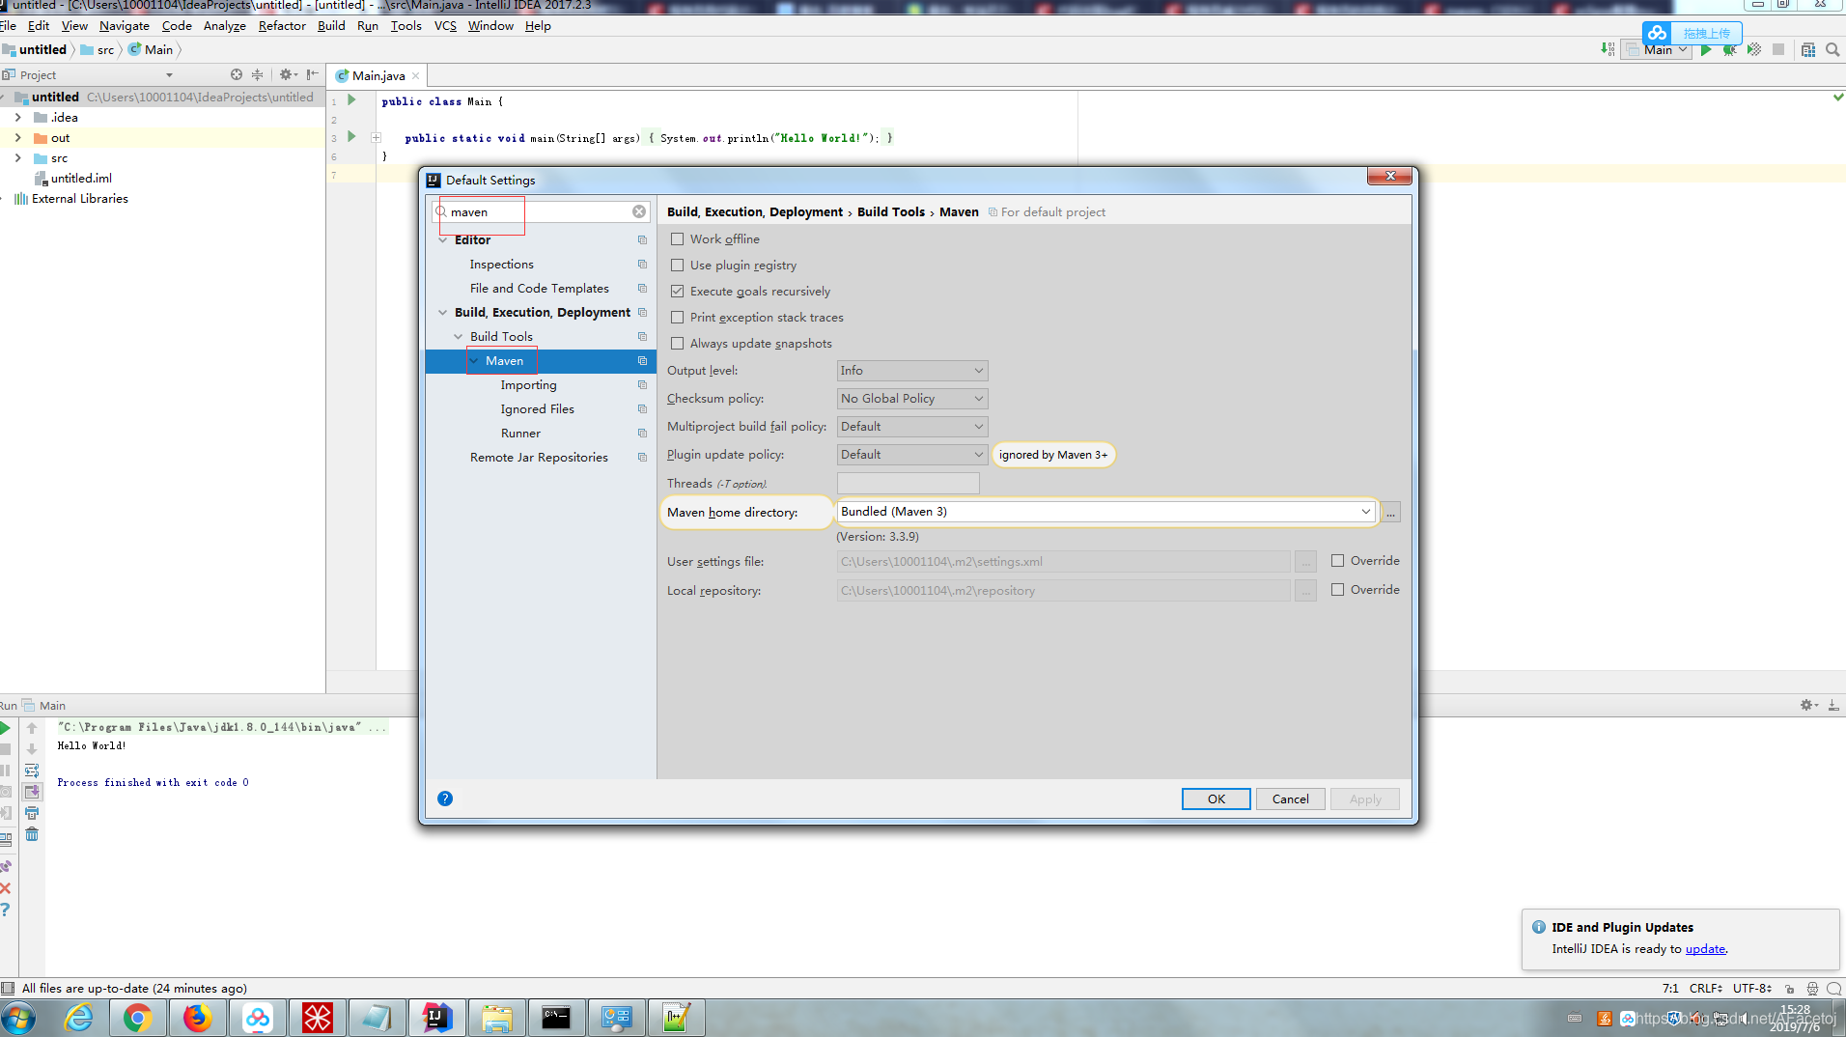Open the VCS menu
This screenshot has height=1037, width=1846.
445,26
